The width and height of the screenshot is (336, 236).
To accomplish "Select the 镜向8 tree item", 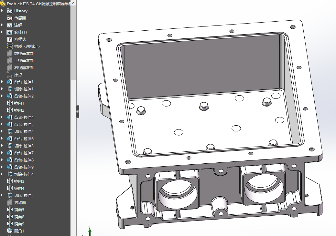I will 19,217.
